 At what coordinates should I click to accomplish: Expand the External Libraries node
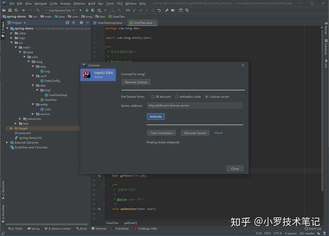point(7,142)
